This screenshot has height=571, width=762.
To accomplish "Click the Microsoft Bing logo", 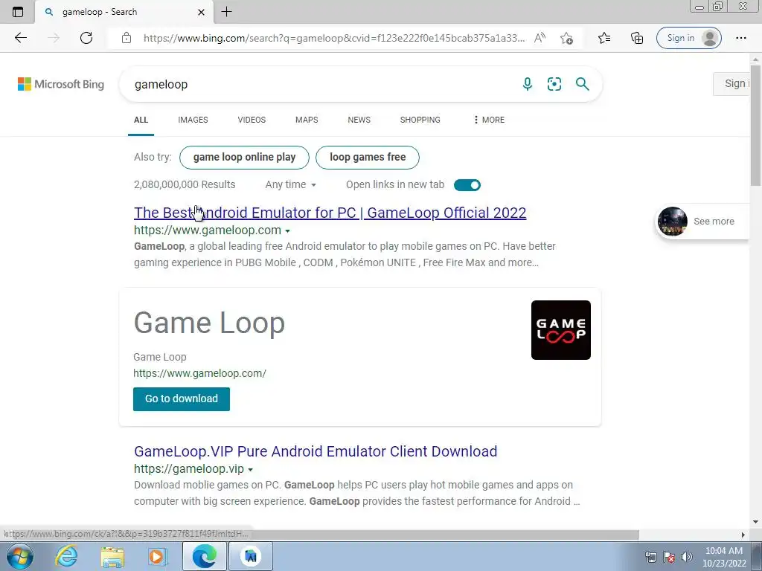I will [61, 84].
